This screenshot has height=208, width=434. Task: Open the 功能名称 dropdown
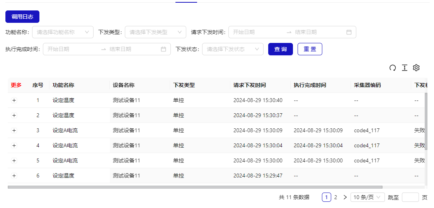[63, 32]
